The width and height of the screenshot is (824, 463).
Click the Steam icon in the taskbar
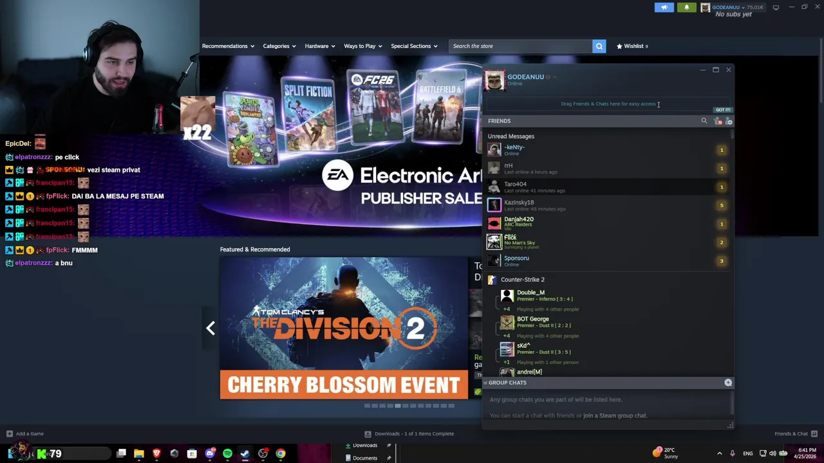245,454
